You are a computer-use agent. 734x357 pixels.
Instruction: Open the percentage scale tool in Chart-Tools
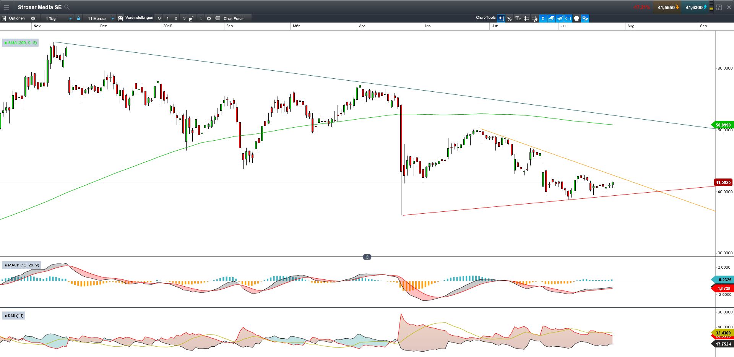tap(509, 18)
